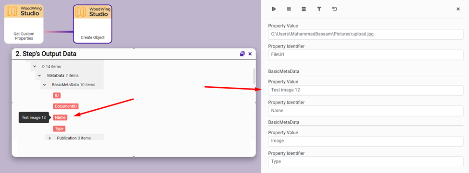Click the filter funnel icon
This screenshot has height=173, width=469.
click(319, 9)
